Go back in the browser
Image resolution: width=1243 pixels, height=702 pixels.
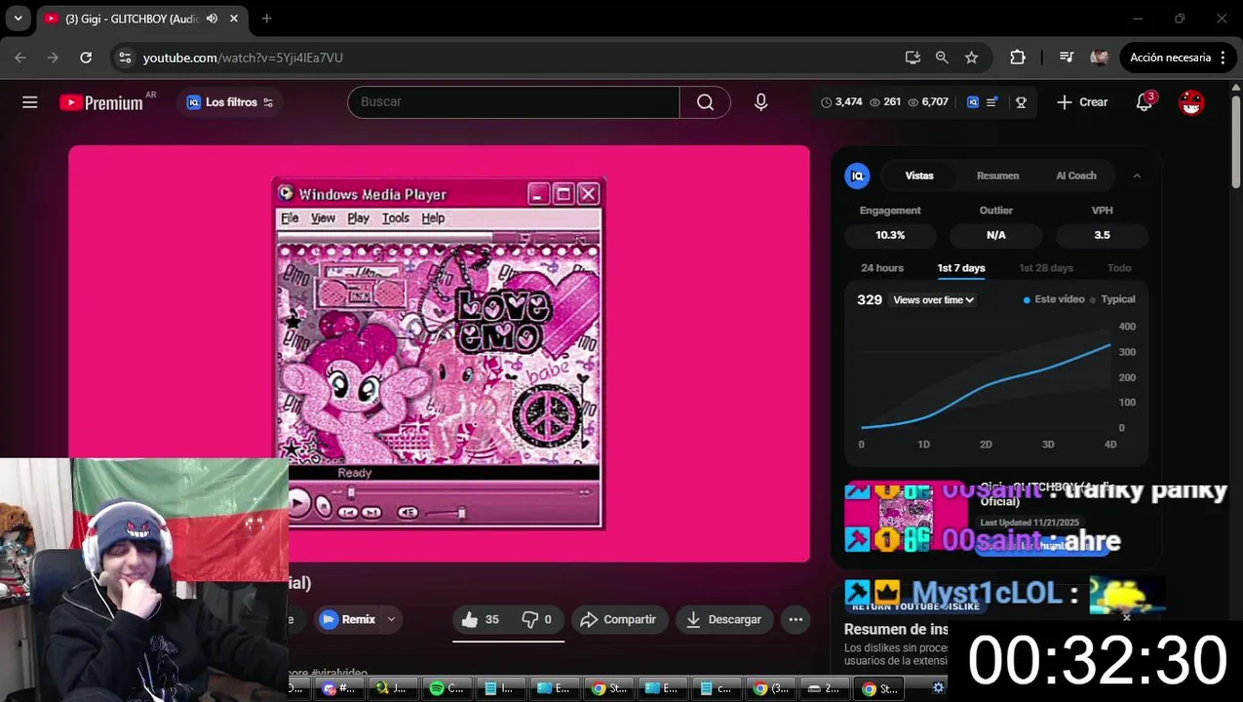click(20, 58)
